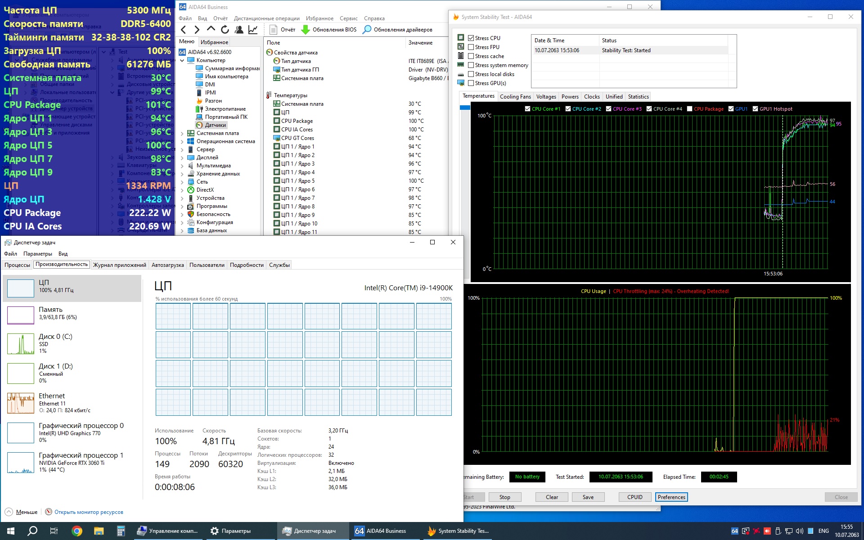Click the blue temperature graph scale slider

click(x=465, y=108)
